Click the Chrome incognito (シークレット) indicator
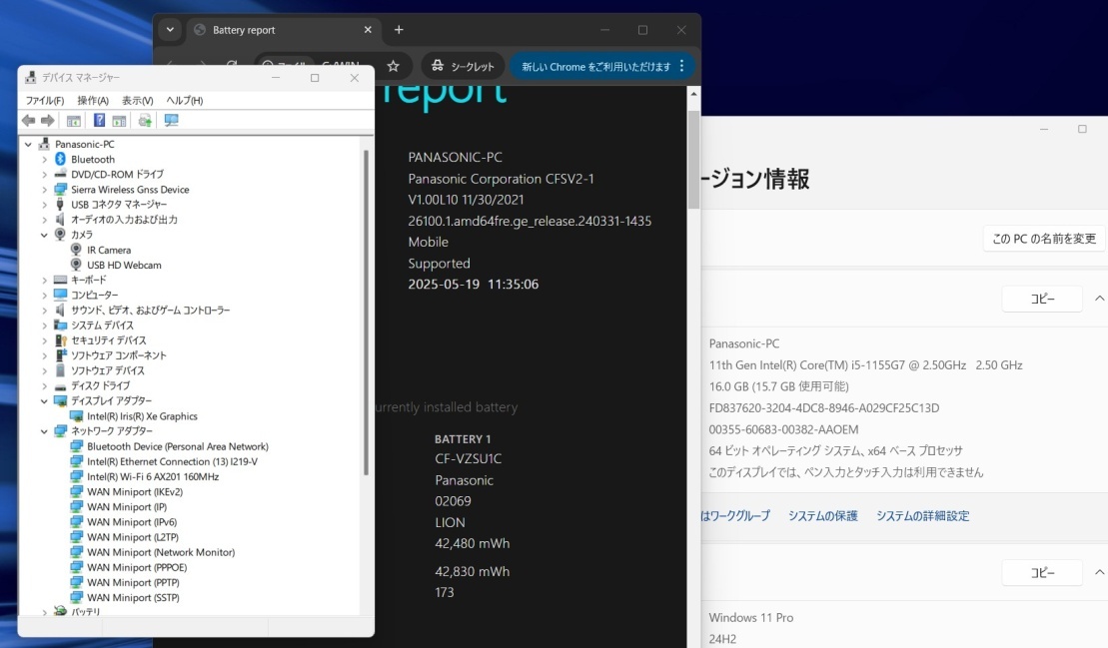 pyautogui.click(x=463, y=66)
